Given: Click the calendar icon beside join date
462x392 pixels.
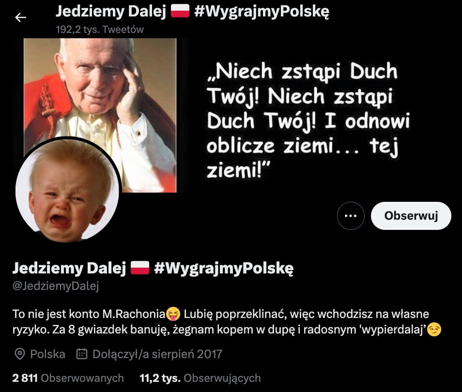Looking at the screenshot, I should [x=82, y=354].
